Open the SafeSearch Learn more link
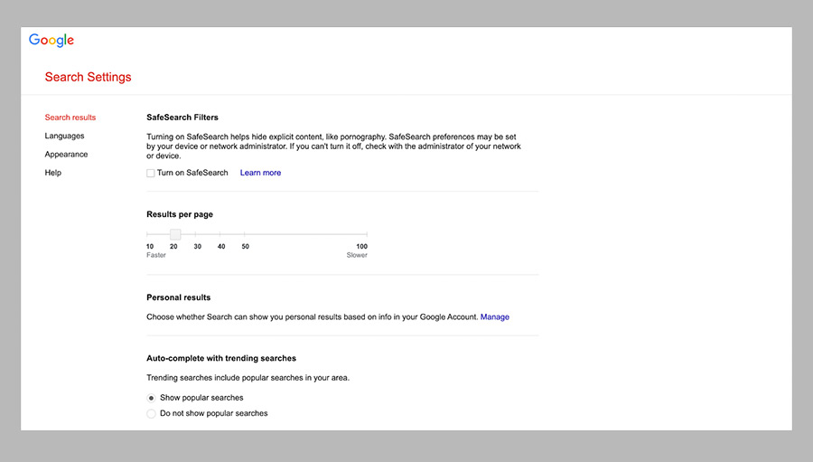 click(260, 173)
